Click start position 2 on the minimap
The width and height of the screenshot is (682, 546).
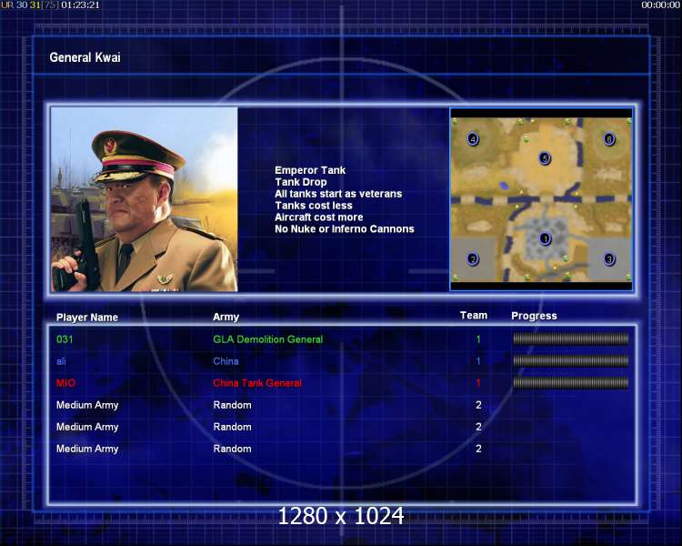[473, 259]
